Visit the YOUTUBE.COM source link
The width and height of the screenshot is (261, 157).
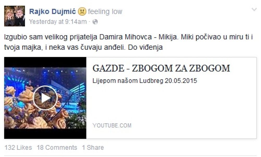[112, 125]
